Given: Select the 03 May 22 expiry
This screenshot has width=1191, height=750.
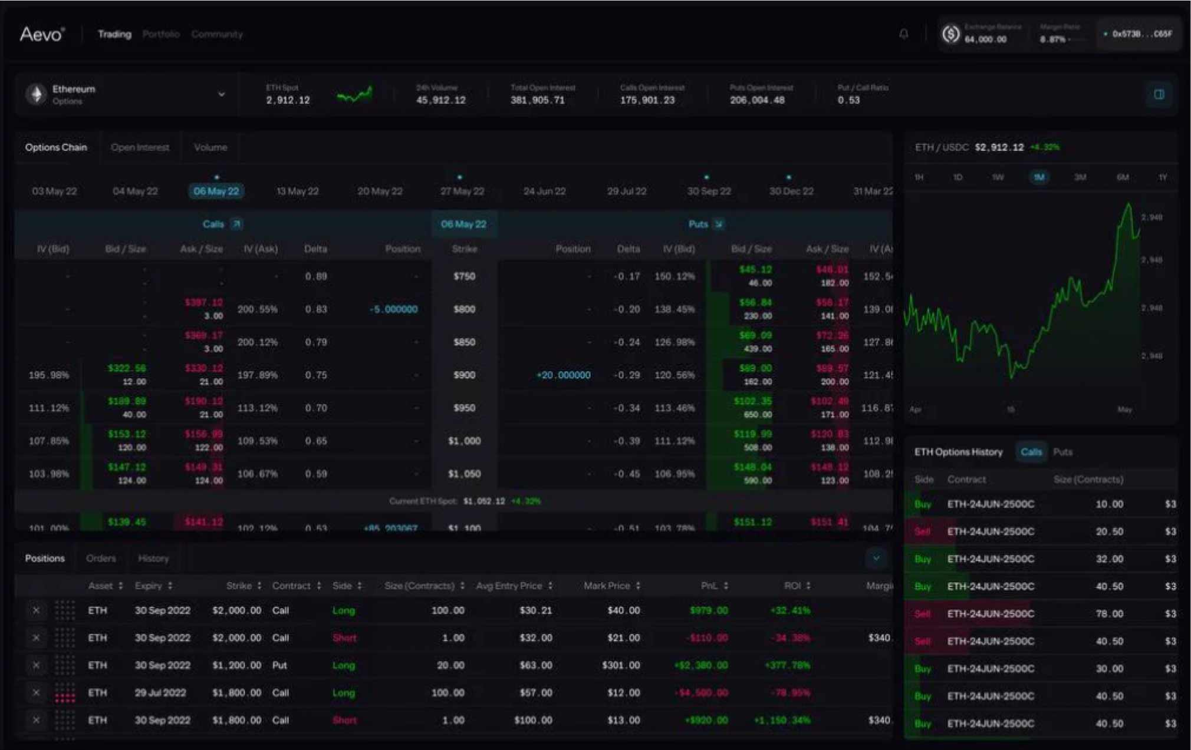Looking at the screenshot, I should pos(54,191).
